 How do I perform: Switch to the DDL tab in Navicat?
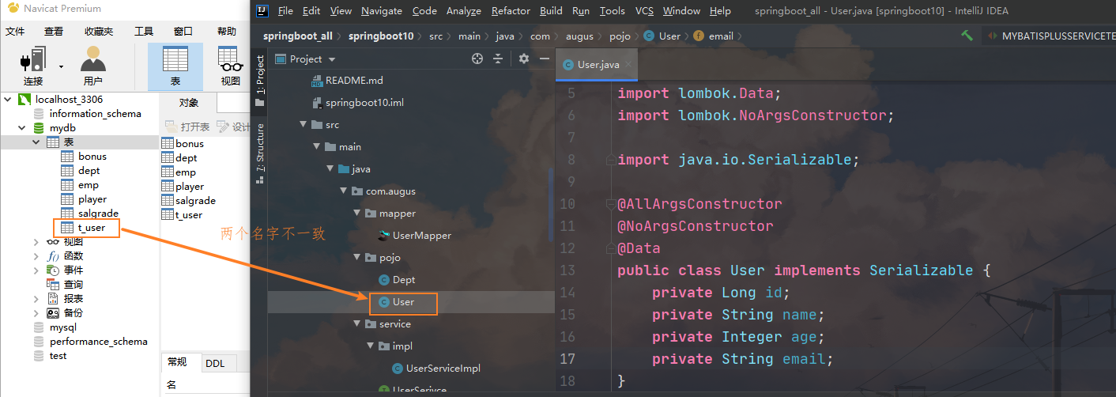coord(215,364)
